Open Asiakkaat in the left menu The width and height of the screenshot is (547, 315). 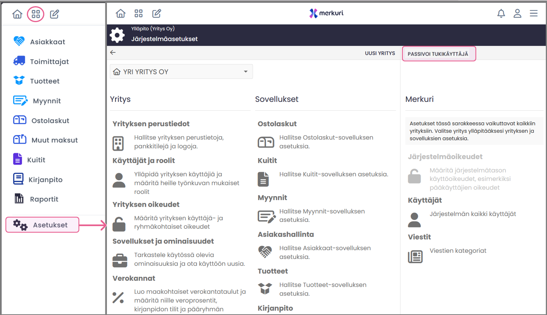47,42
